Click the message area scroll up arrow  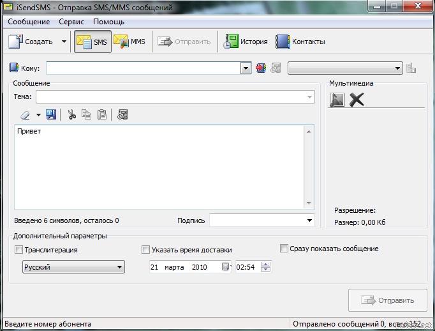[x=309, y=131]
